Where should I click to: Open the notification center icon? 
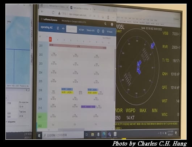click(x=176, y=133)
